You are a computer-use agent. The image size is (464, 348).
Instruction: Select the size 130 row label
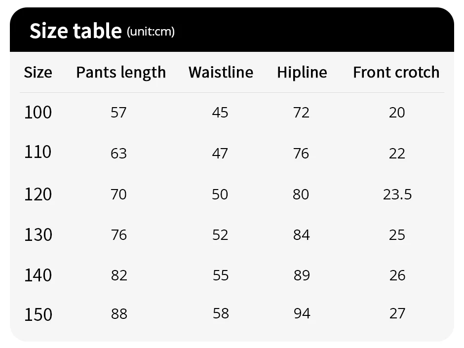[x=38, y=234]
